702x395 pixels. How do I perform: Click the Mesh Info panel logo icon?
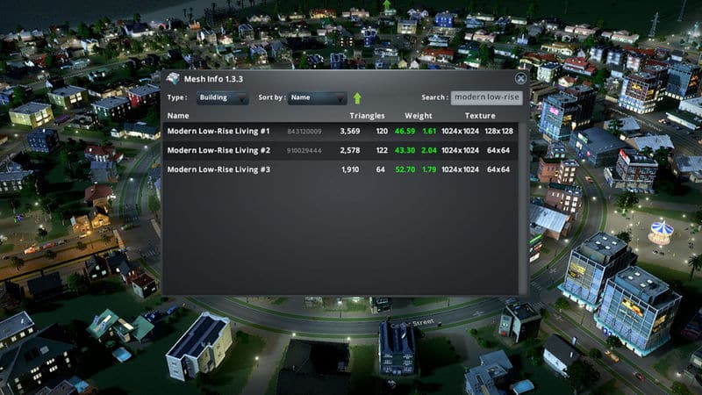click(x=173, y=79)
